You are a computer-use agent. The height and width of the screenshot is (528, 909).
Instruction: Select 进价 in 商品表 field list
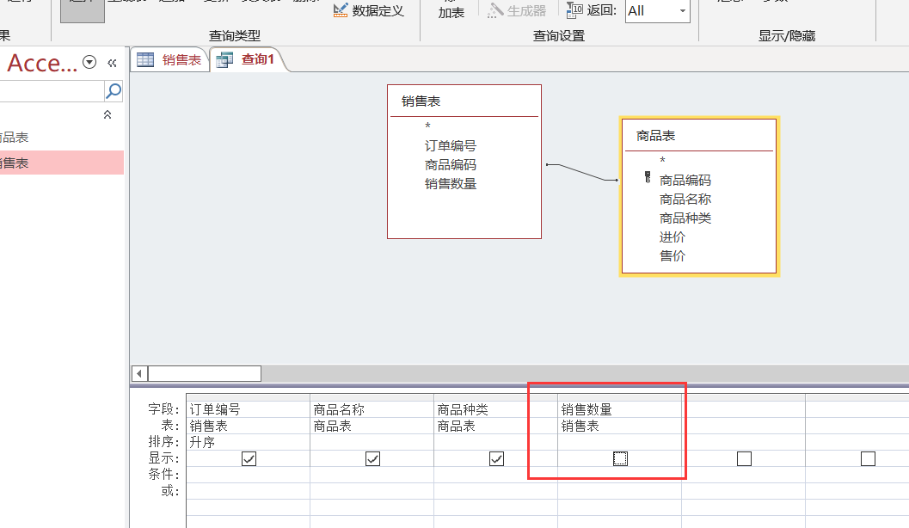click(673, 237)
